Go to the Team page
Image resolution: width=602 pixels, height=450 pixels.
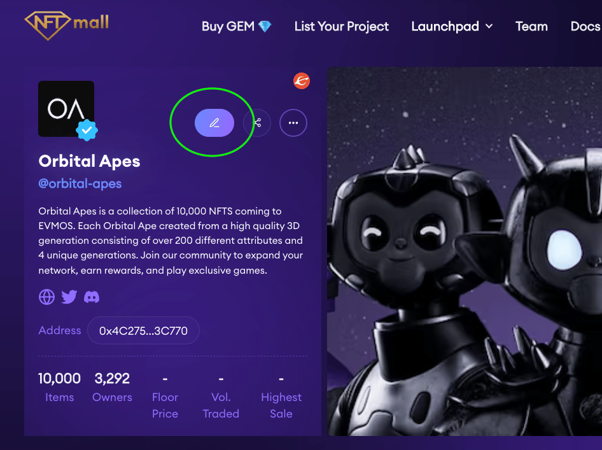point(531,26)
